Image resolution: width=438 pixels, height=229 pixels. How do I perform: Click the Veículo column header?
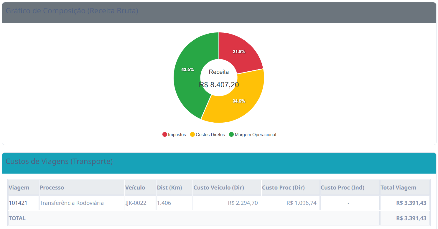[x=135, y=188]
